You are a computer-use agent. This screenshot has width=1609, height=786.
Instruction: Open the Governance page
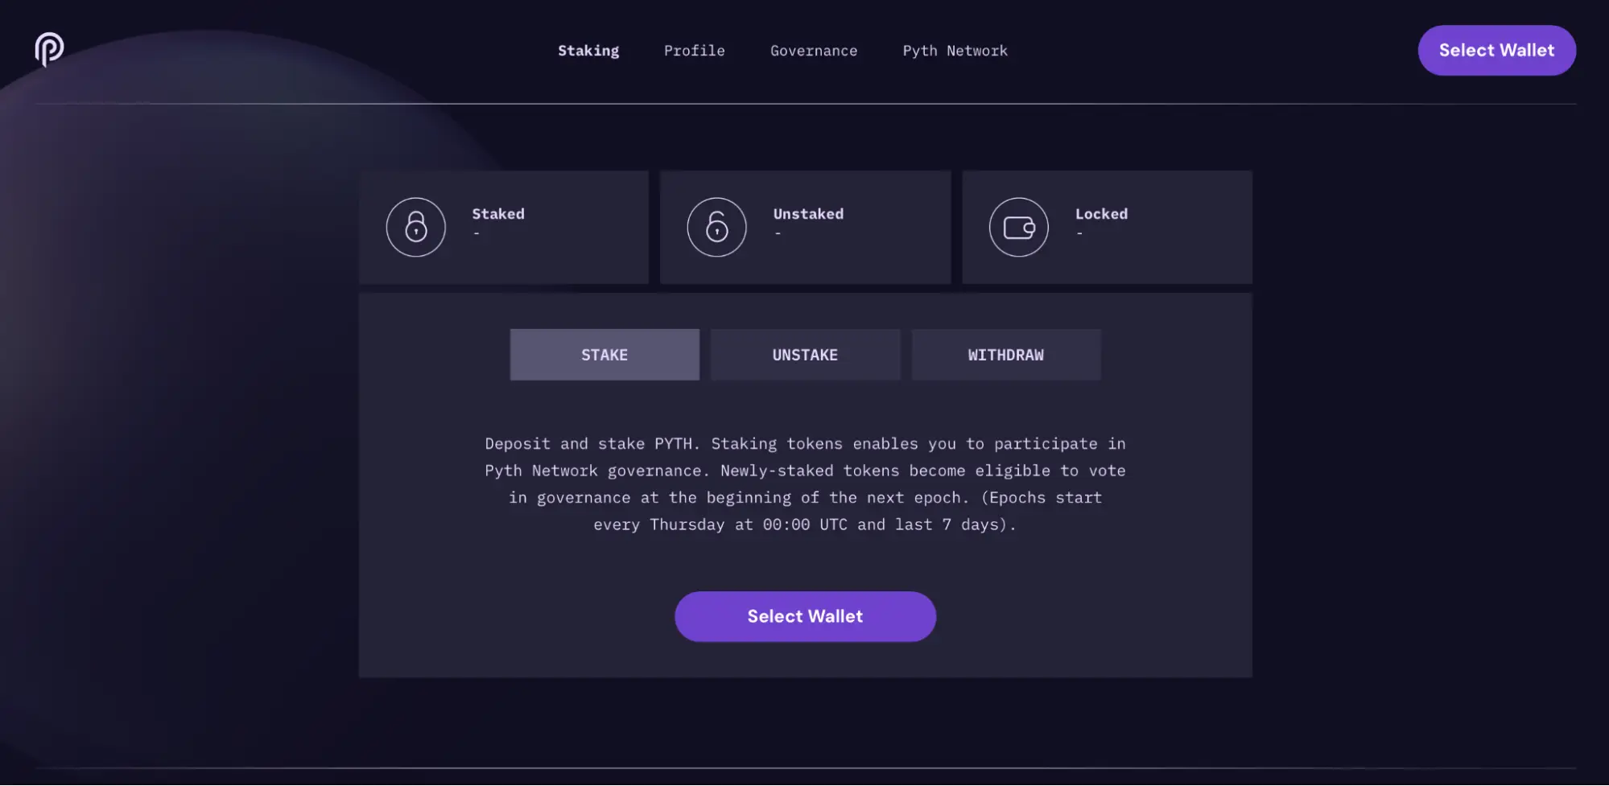813,51
